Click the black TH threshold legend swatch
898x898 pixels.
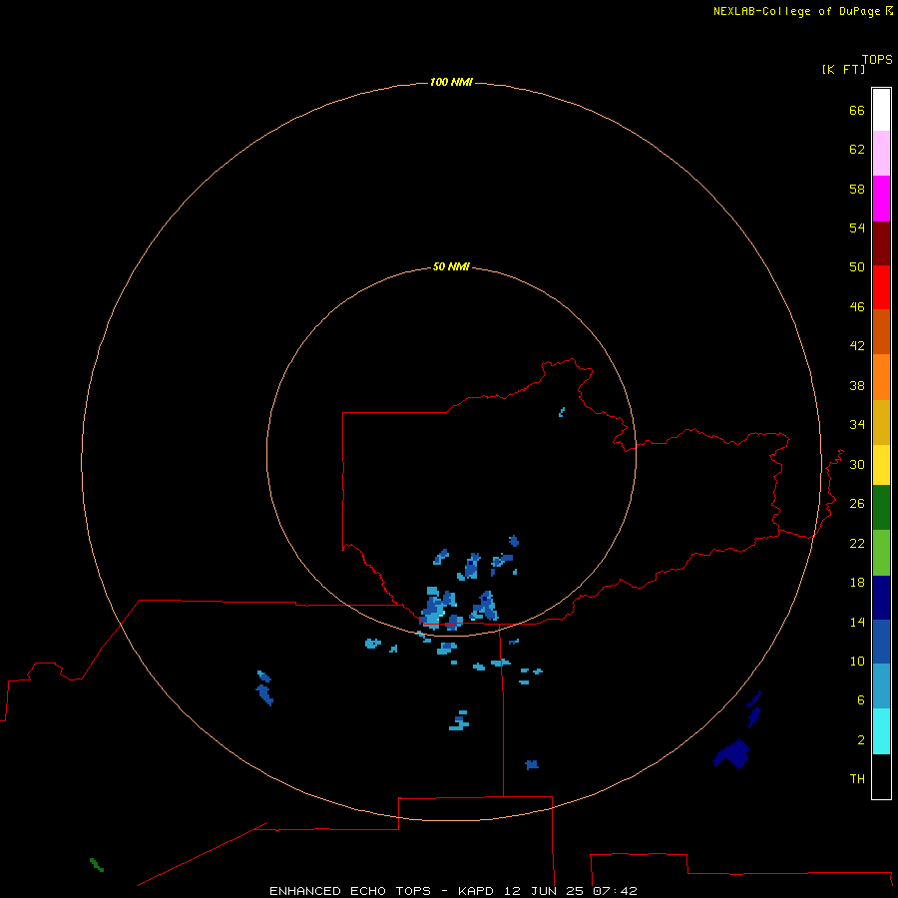(881, 776)
